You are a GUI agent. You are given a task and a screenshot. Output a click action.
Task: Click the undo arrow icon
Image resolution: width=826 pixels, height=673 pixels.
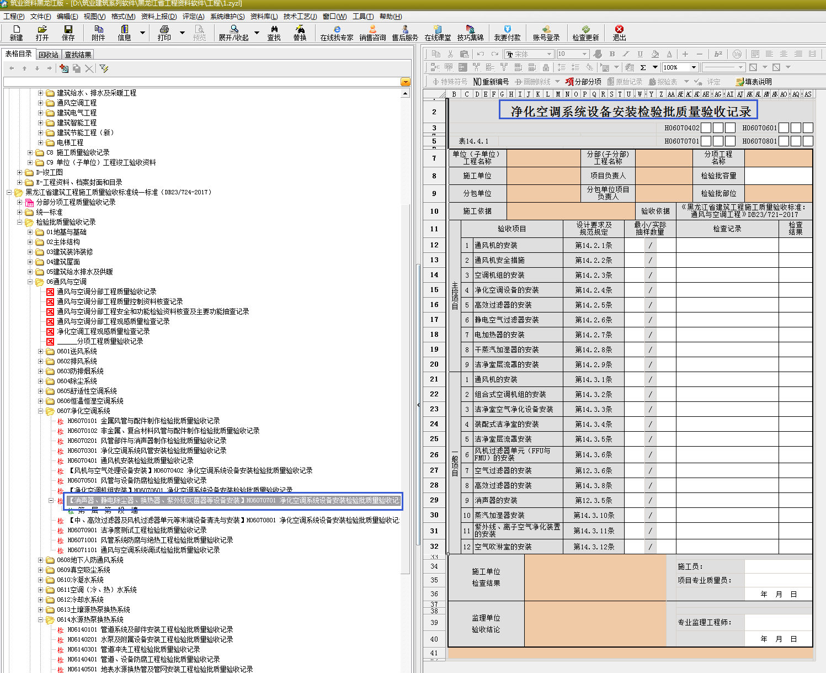(481, 54)
